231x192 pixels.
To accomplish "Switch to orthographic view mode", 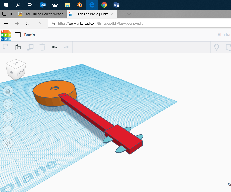I will click(8, 143).
